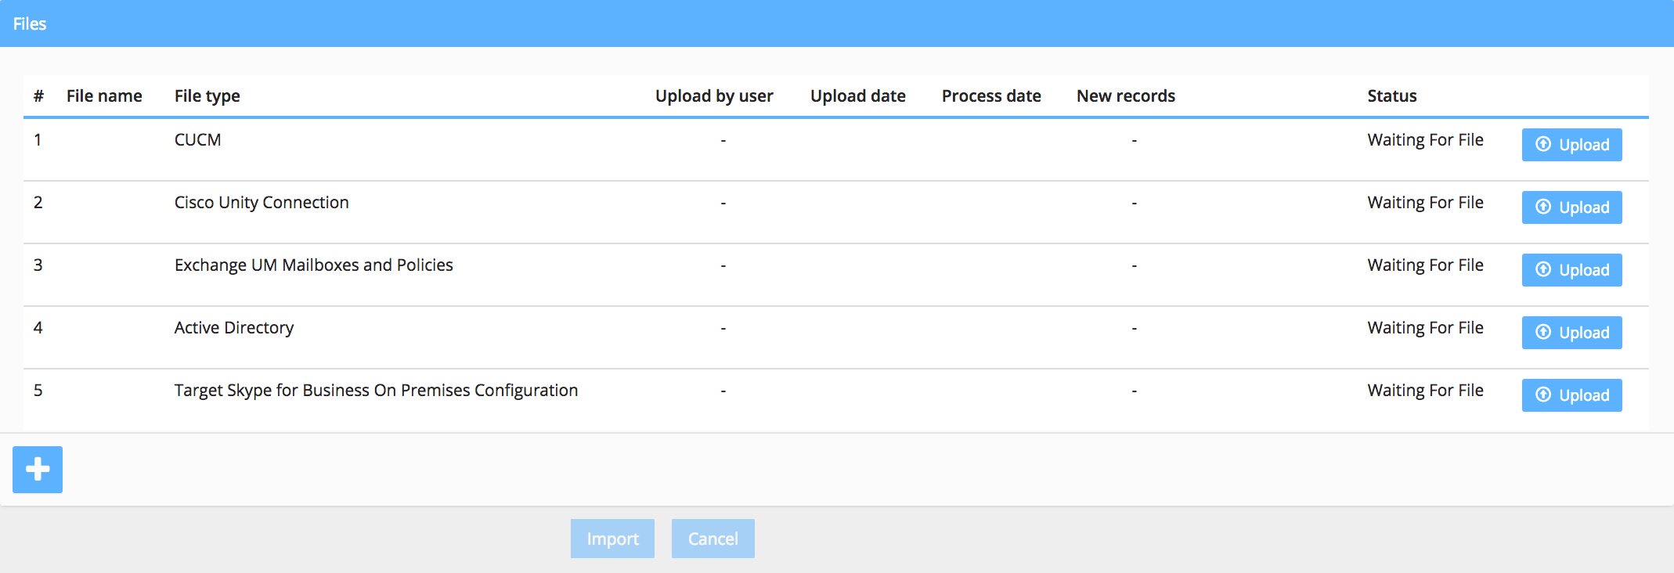This screenshot has width=1674, height=573.
Task: Select the 'Process date' column header
Action: 991,95
